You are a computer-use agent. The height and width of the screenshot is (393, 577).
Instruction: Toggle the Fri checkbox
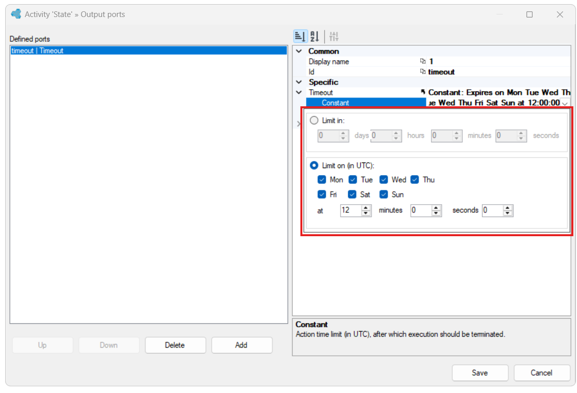[322, 194]
